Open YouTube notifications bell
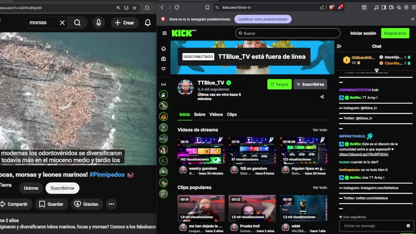Screen dimensions: 416x234 click(x=148, y=22)
